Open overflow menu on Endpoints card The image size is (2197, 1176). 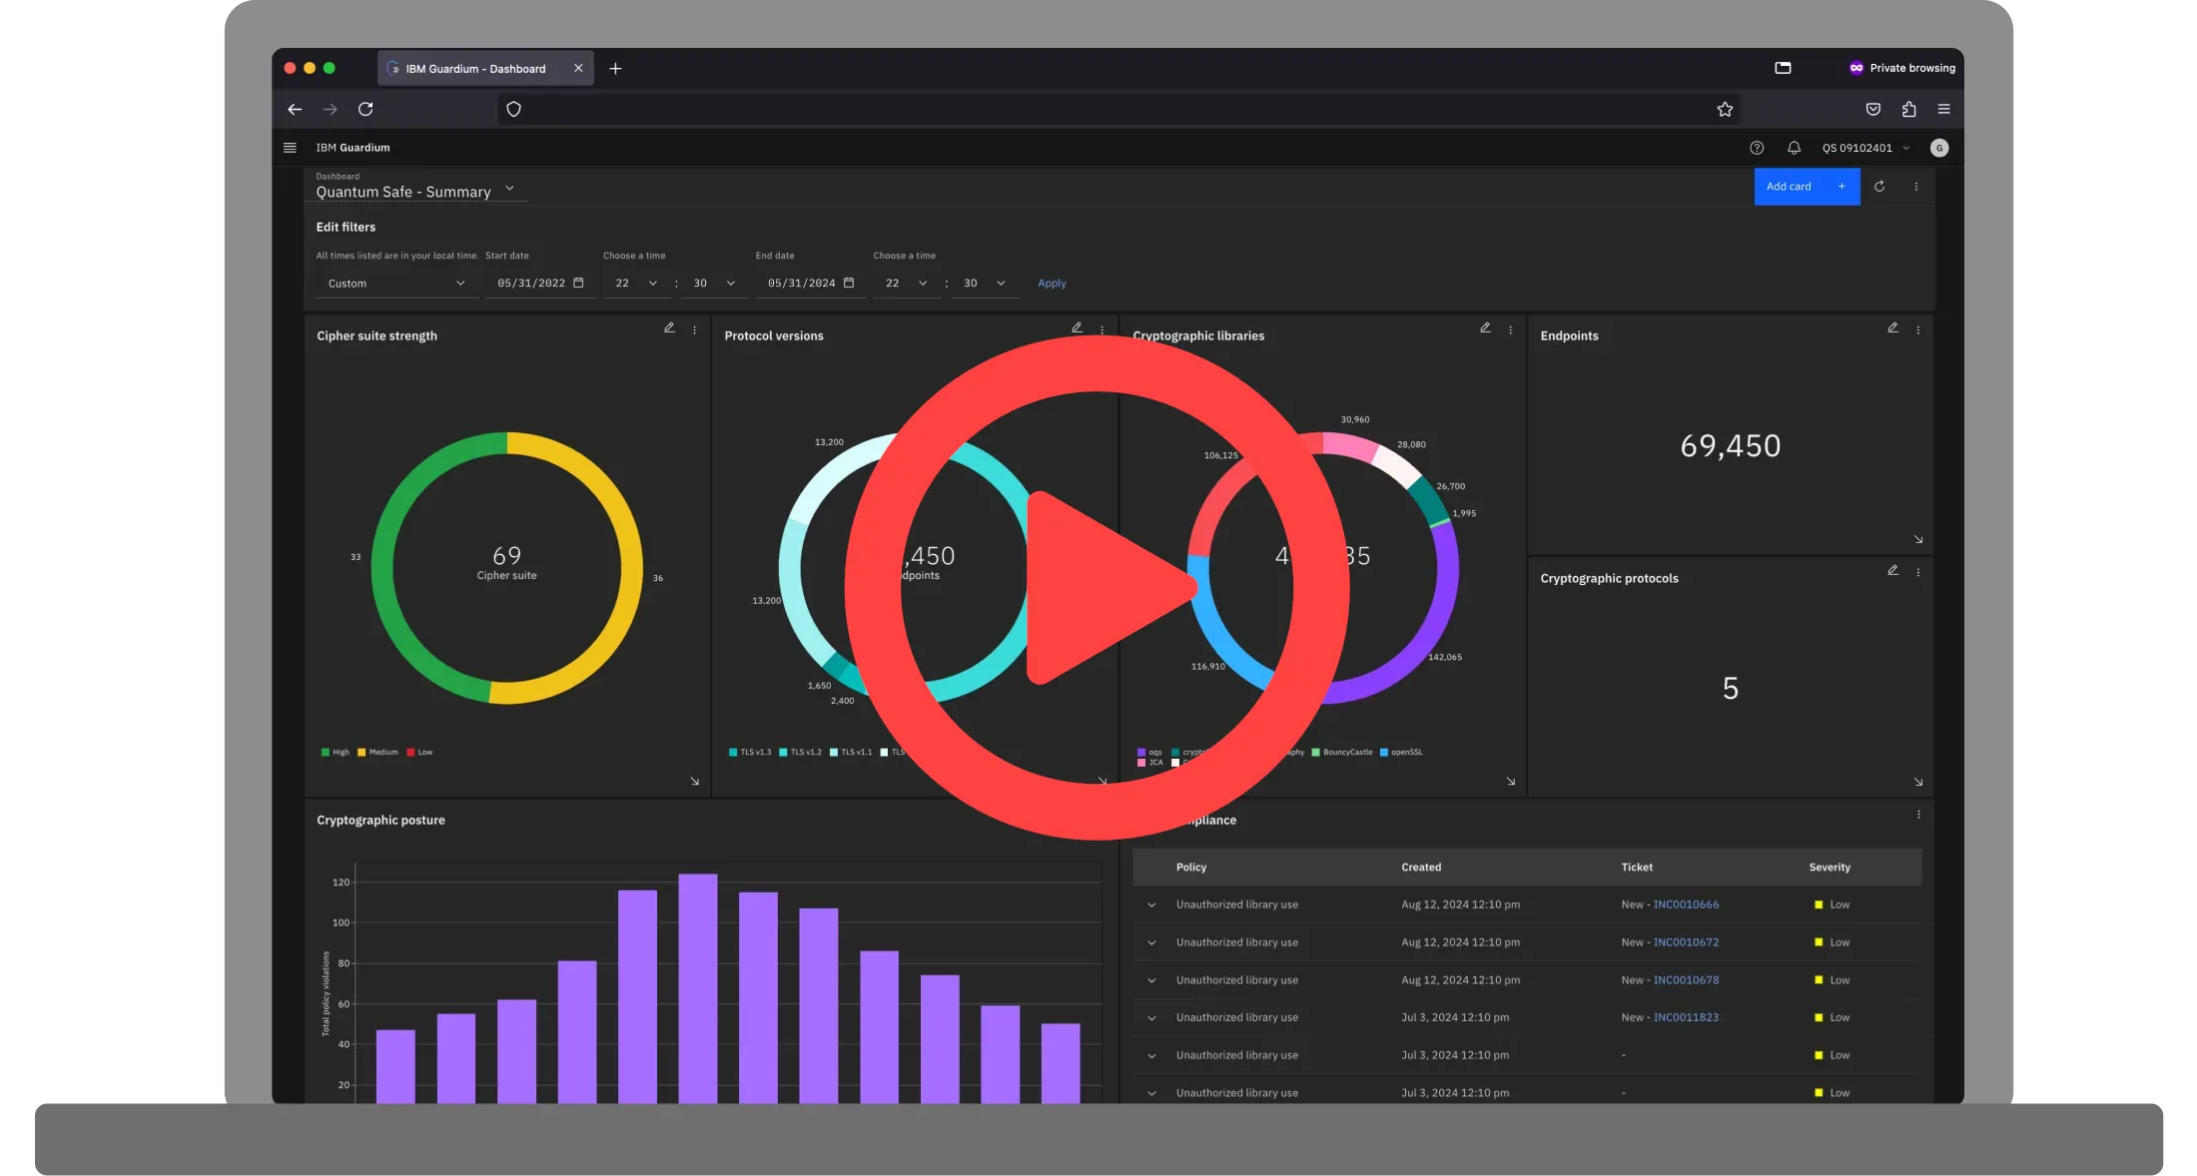click(1917, 329)
